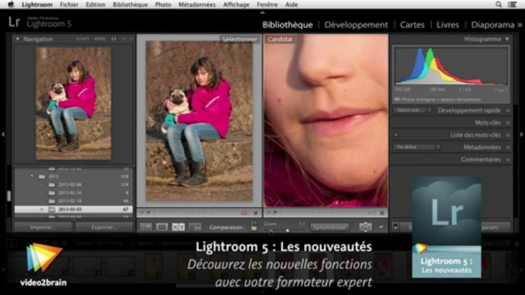Toggle pick flag under Candidat photo

tap(269, 213)
